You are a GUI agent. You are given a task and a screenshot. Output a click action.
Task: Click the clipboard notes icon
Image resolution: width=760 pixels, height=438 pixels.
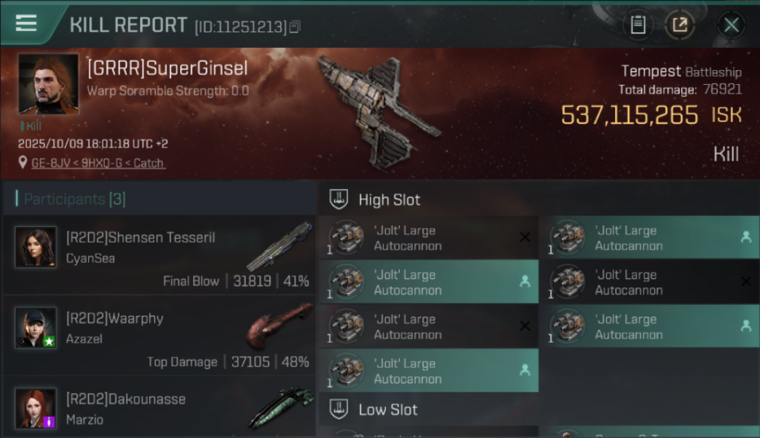click(638, 25)
